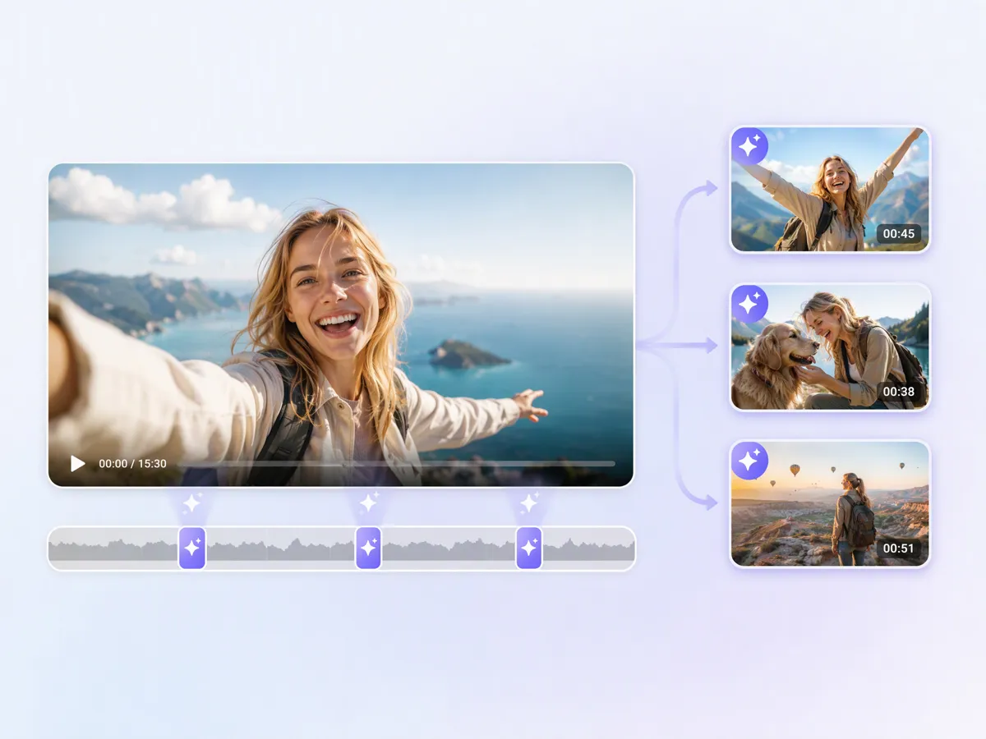Click the sparkle badge on the 00:45 clip
Screen dimensions: 986x739
749,146
